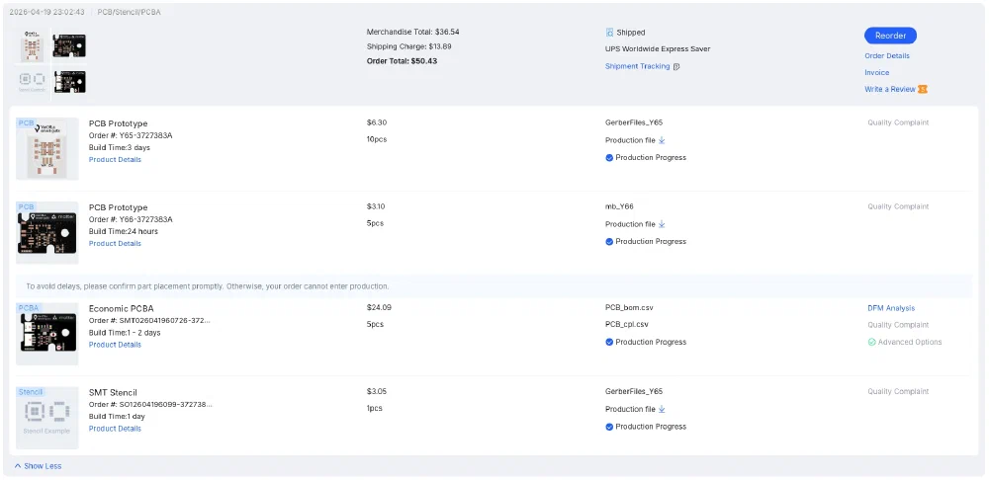Open Product Details for Economic PCBA
This screenshot has height=480, width=989.
click(115, 346)
